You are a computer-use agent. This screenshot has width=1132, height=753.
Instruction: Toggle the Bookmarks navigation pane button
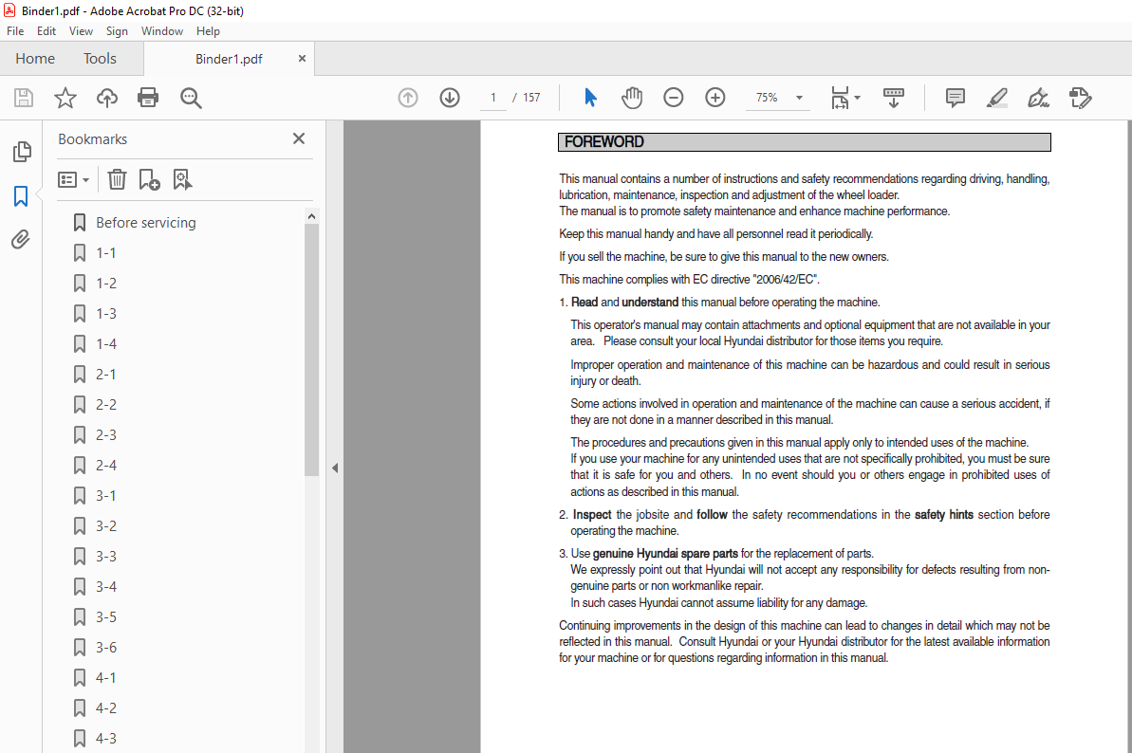(x=21, y=196)
